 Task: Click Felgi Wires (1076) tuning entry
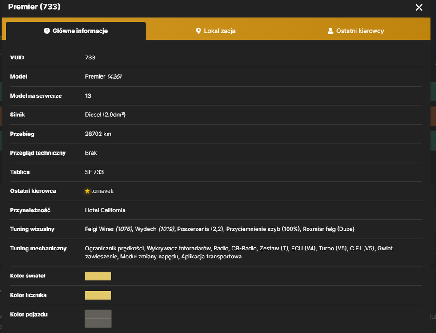coord(109,229)
